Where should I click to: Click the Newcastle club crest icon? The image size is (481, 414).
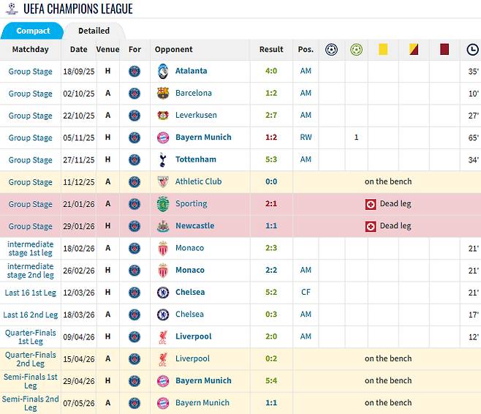(163, 226)
